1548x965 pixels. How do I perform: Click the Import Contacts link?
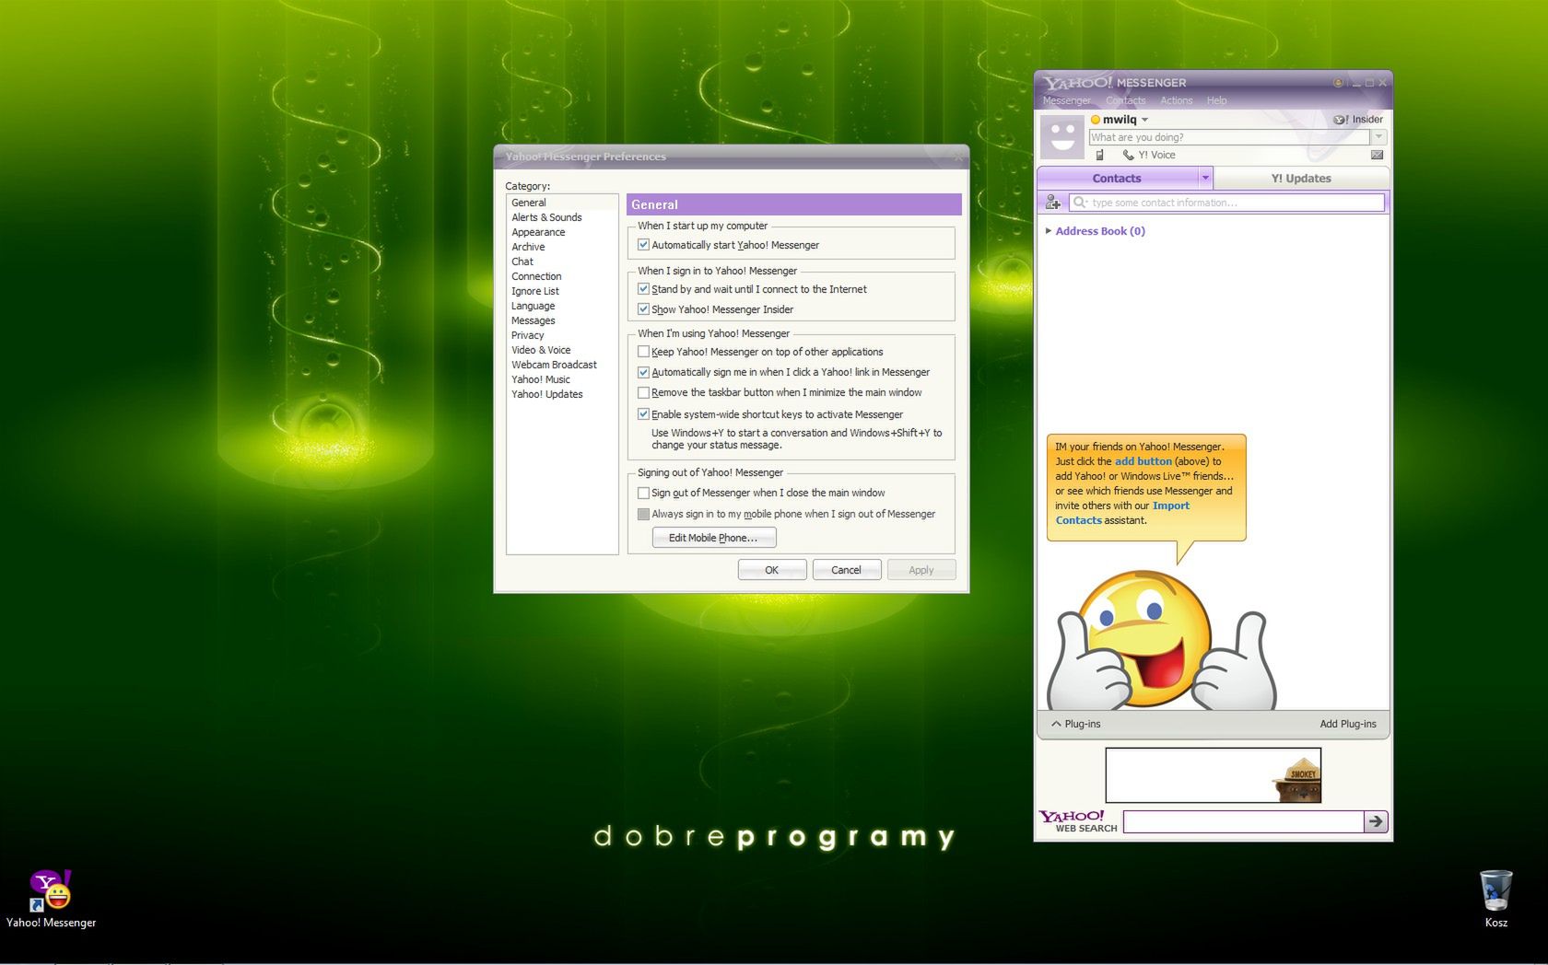[x=1122, y=513]
